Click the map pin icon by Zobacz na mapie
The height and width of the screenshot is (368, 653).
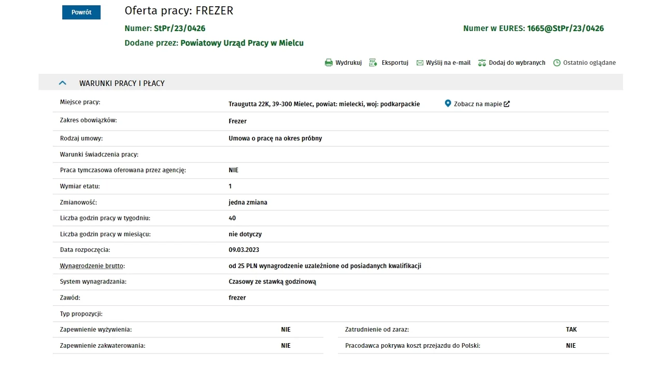click(x=448, y=104)
